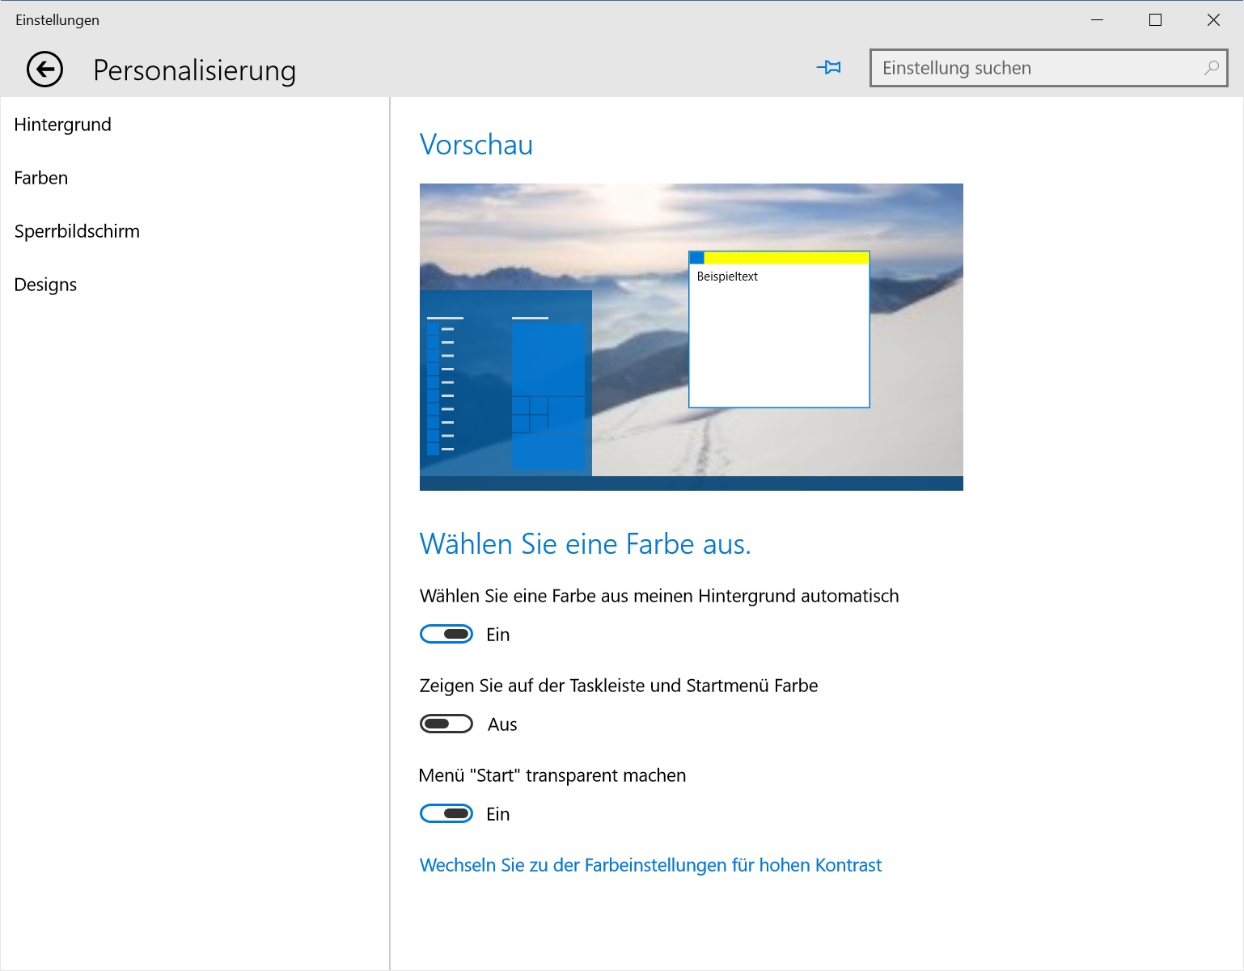
Task: Select Farben in the sidebar
Action: (x=41, y=178)
